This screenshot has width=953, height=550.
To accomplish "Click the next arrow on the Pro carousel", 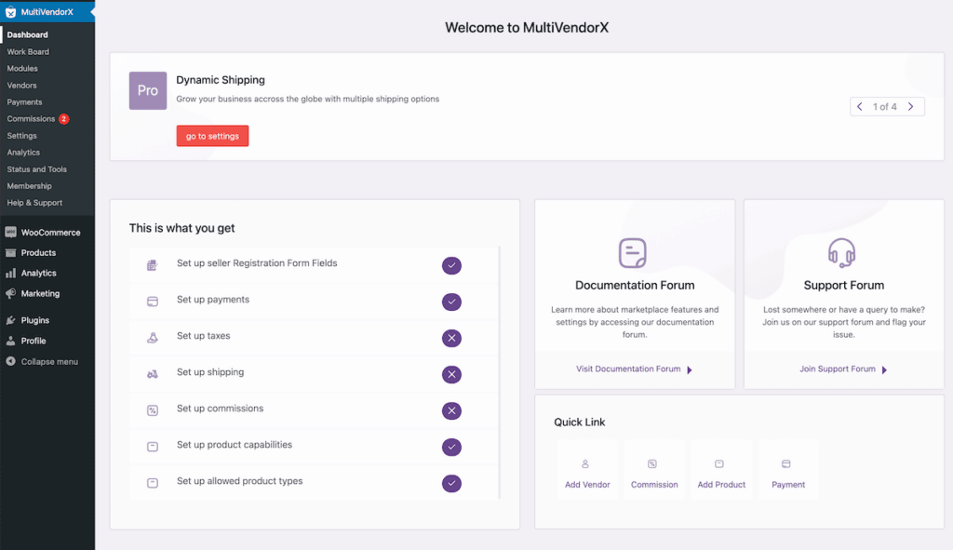I will tap(913, 106).
